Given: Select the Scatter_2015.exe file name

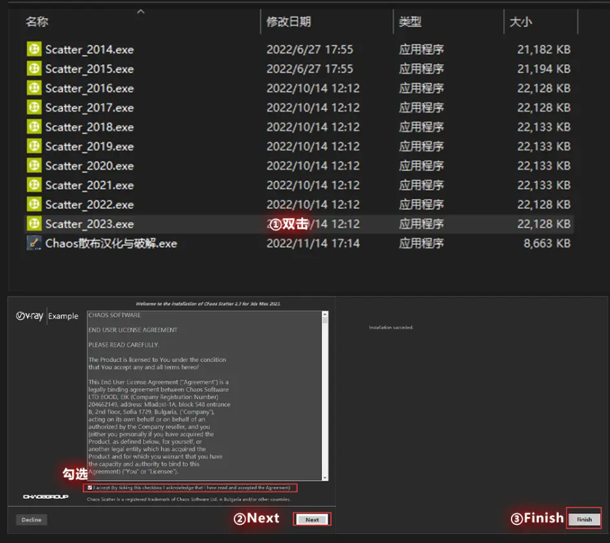Looking at the screenshot, I should tap(89, 69).
